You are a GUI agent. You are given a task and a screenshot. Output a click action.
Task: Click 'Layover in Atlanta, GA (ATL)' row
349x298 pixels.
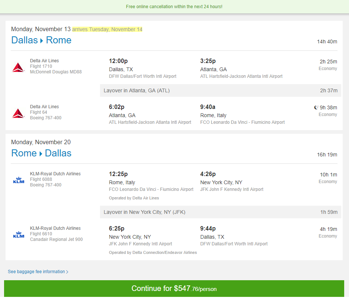pos(220,90)
